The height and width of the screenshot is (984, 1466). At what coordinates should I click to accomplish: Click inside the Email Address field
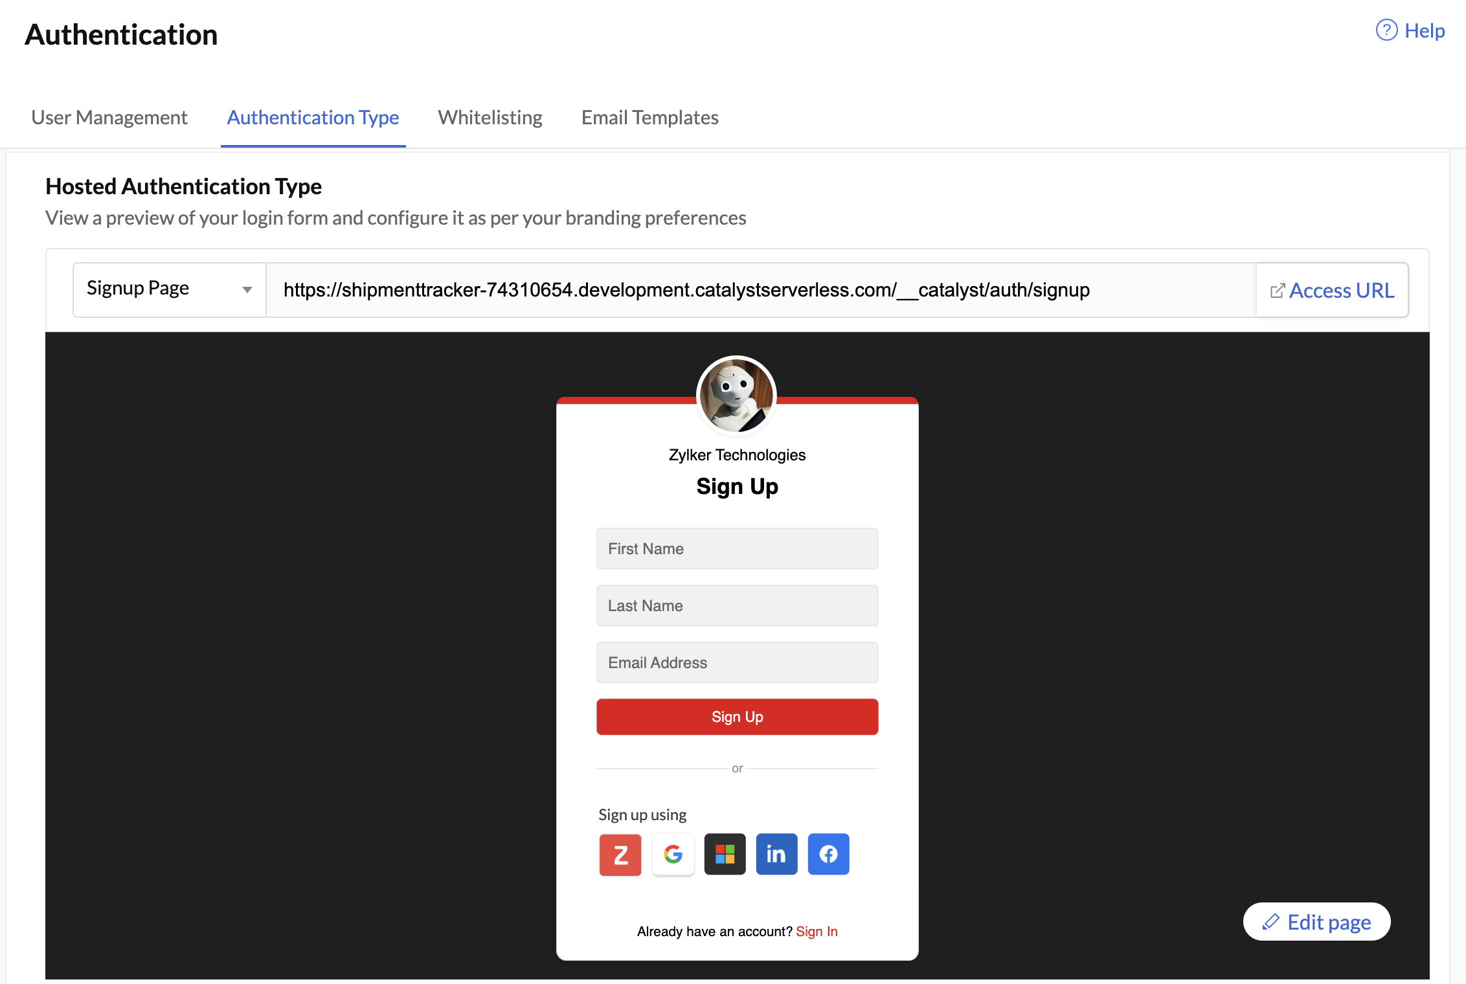pyautogui.click(x=737, y=662)
